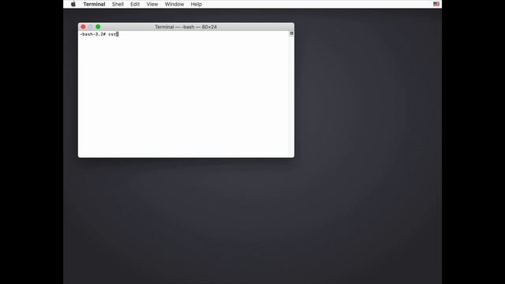This screenshot has width=505, height=284.
Task: Open the Edit menu
Action: point(135,4)
